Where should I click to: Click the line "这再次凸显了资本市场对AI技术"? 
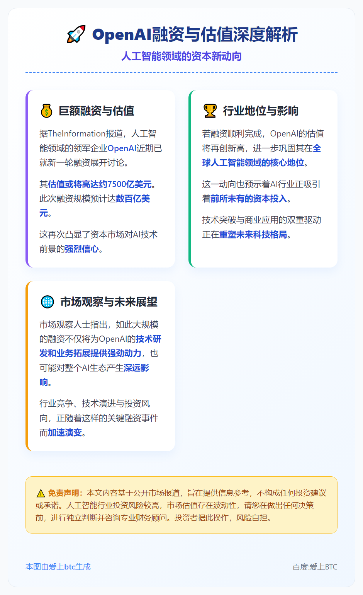pos(98,235)
